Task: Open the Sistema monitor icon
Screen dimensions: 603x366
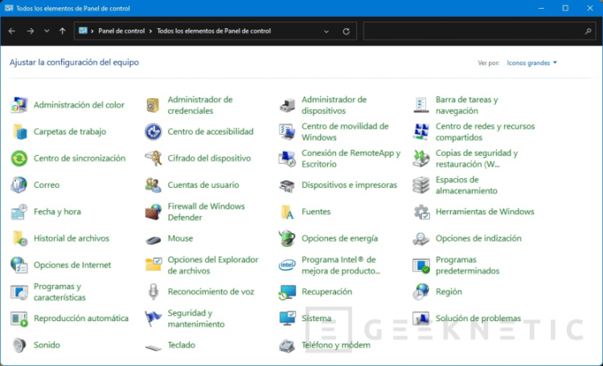Action: [x=287, y=319]
